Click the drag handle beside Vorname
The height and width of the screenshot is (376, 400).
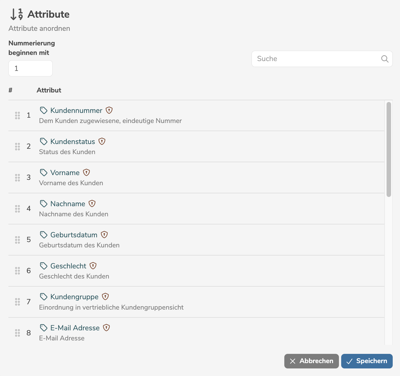(x=17, y=178)
